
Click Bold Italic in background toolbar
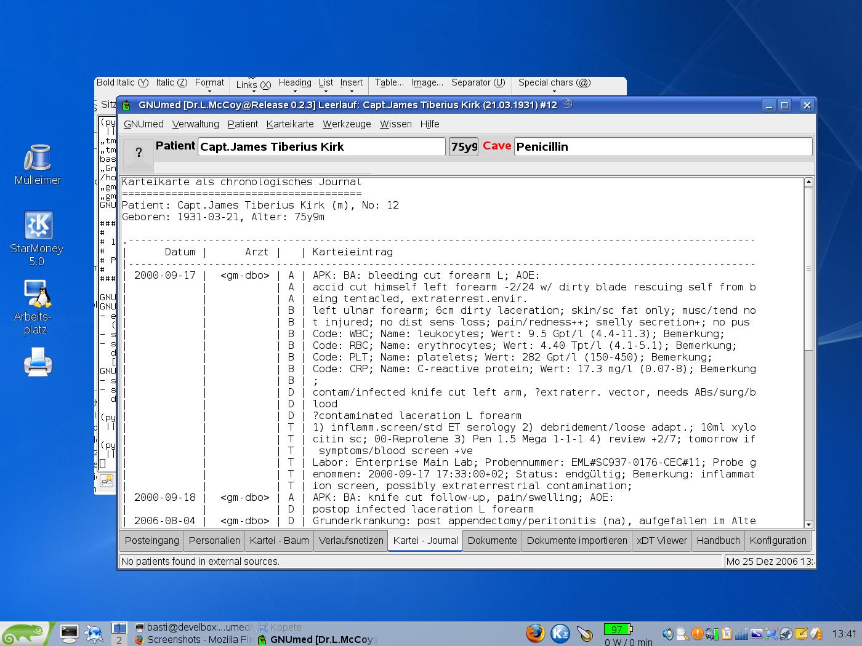tap(122, 82)
